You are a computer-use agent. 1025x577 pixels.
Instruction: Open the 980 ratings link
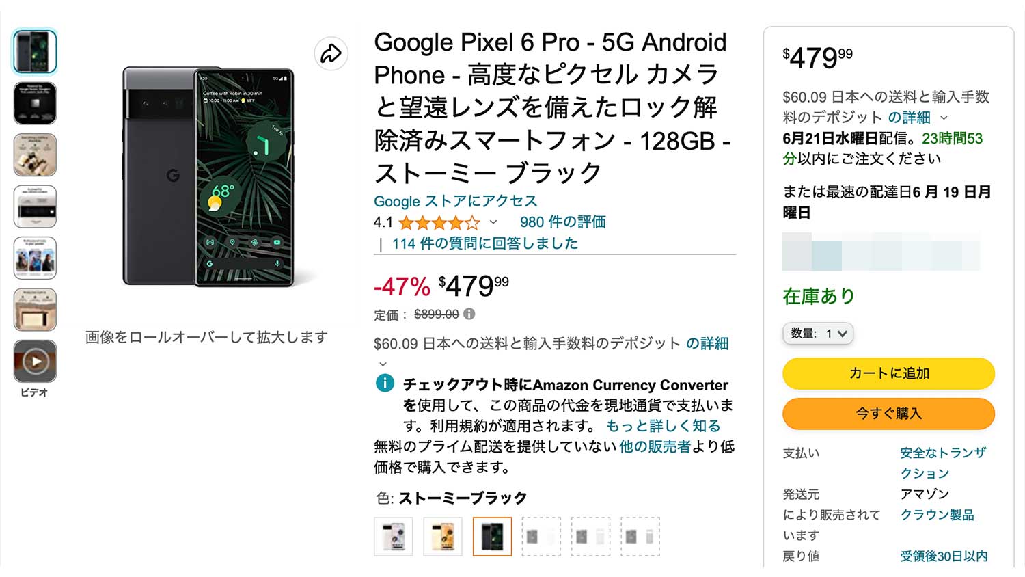coord(562,222)
